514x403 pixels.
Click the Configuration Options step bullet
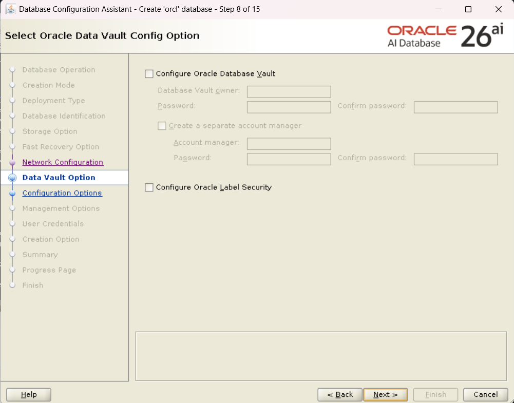click(x=13, y=193)
